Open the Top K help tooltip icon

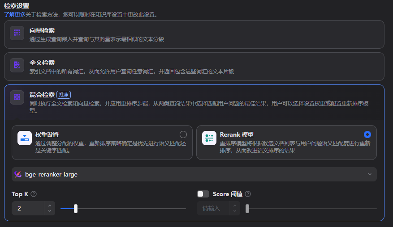pyautogui.click(x=34, y=194)
